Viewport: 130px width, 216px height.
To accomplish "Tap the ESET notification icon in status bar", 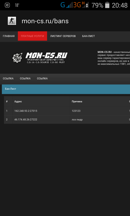I will click(7, 5).
